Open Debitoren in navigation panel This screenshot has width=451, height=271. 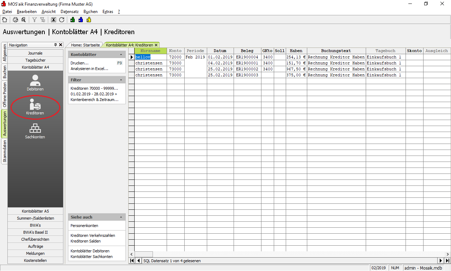click(35, 83)
